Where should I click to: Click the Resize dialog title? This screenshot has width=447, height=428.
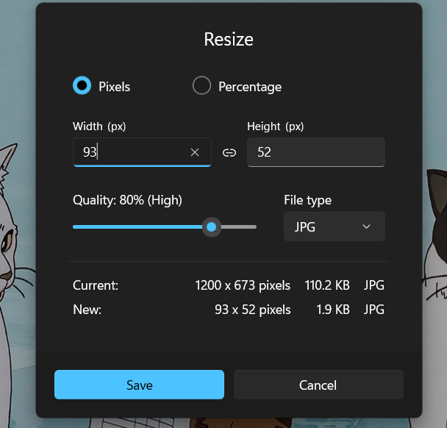[229, 40]
